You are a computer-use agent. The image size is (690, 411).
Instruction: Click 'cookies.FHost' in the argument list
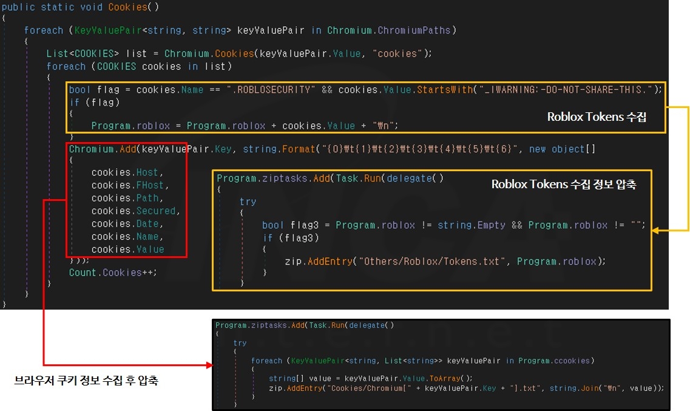coord(130,185)
